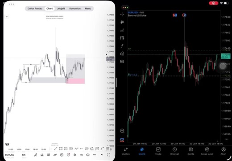Tap the TradingView logo on chart
This screenshot has height=161, width=232.
point(7,144)
